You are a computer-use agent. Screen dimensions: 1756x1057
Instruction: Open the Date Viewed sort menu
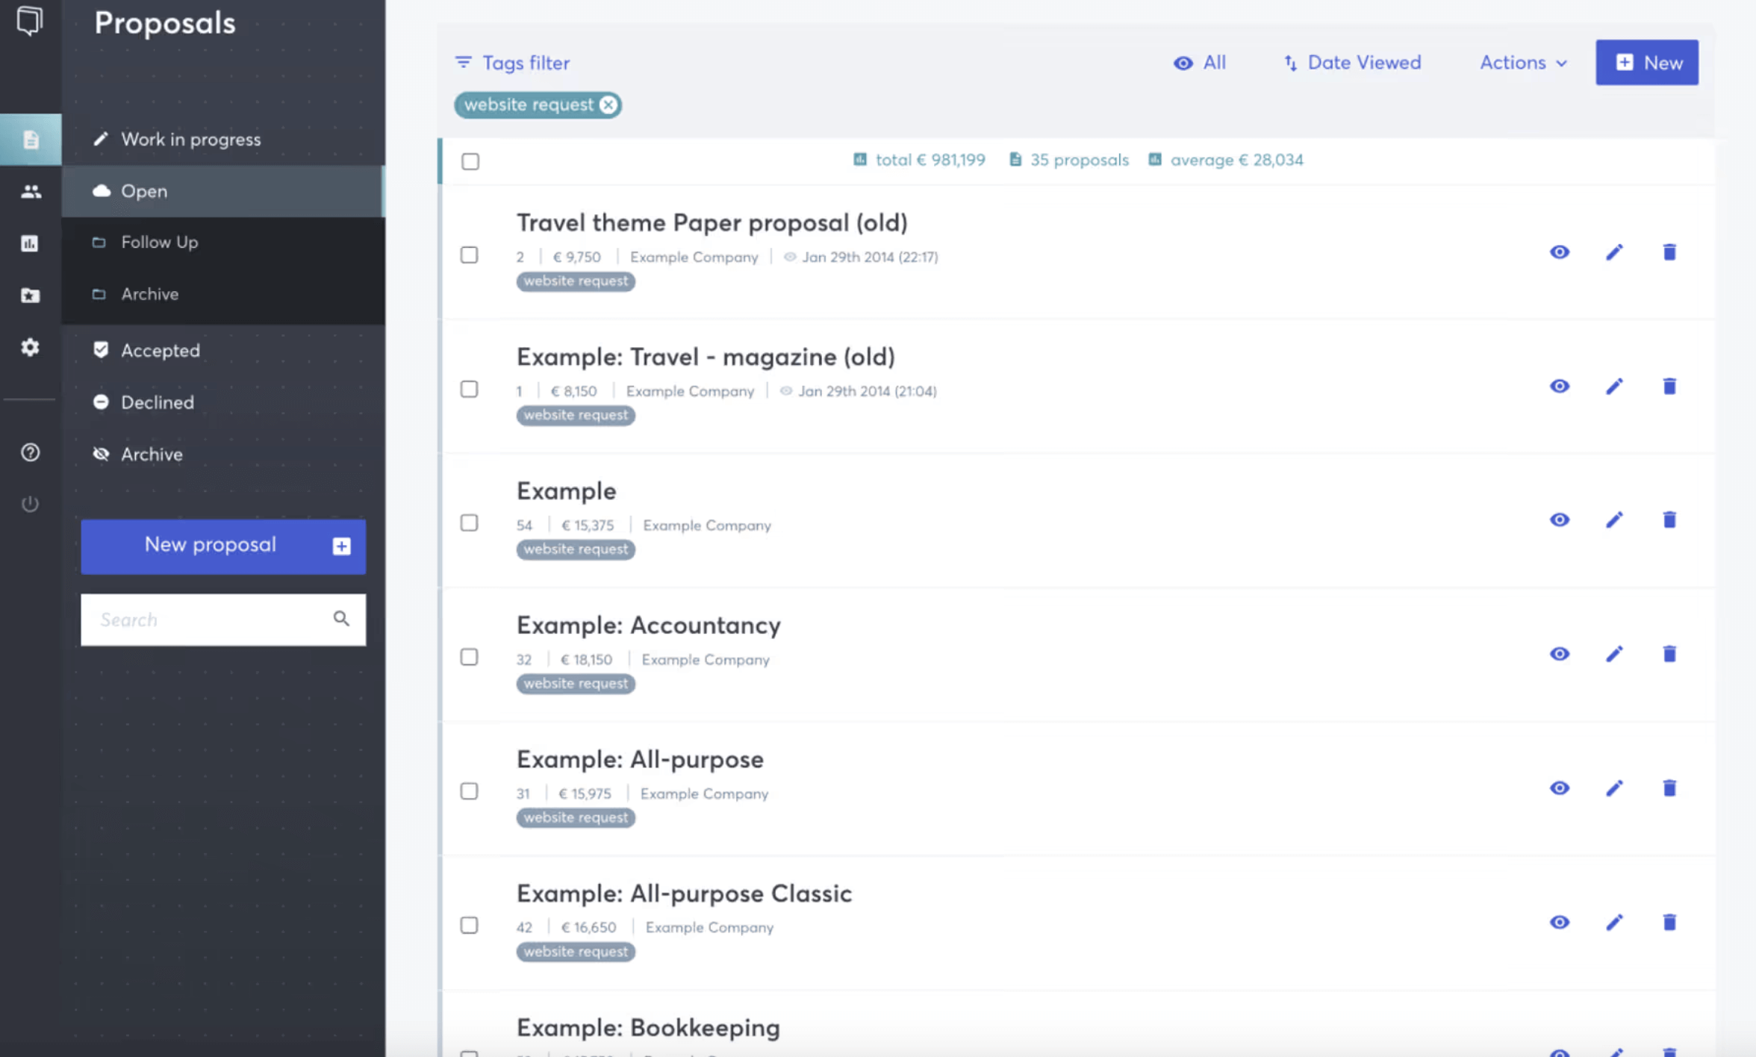pyautogui.click(x=1352, y=63)
